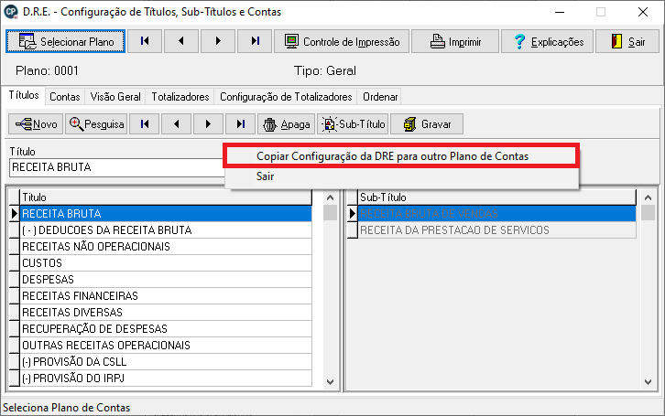Select OUTRAS RECEITAS OPERACIONAIS row

(166, 346)
